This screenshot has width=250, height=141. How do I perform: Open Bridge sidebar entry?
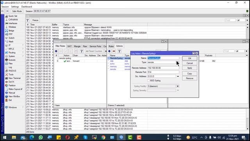click(11, 31)
